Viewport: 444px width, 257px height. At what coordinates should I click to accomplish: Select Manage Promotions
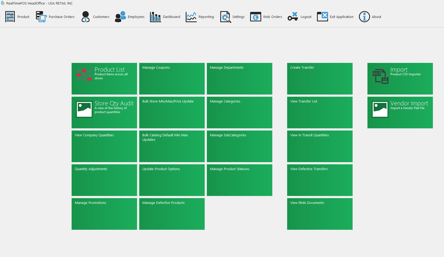pyautogui.click(x=104, y=214)
